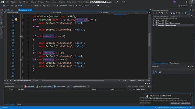Dismiss the Visual Studio 2019 update notification
The height and width of the screenshot is (109, 195).
click(191, 95)
